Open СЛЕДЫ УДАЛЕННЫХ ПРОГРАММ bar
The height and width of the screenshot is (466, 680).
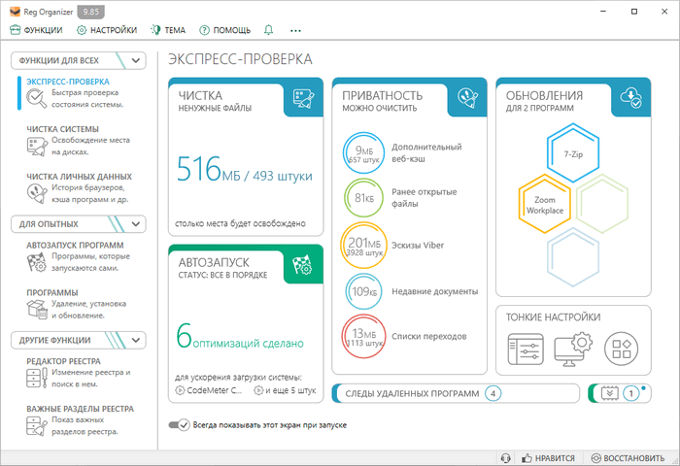tap(456, 393)
